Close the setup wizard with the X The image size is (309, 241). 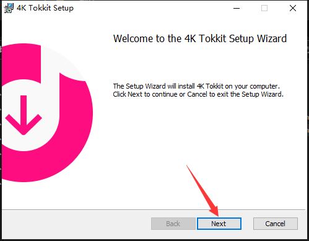(x=293, y=8)
